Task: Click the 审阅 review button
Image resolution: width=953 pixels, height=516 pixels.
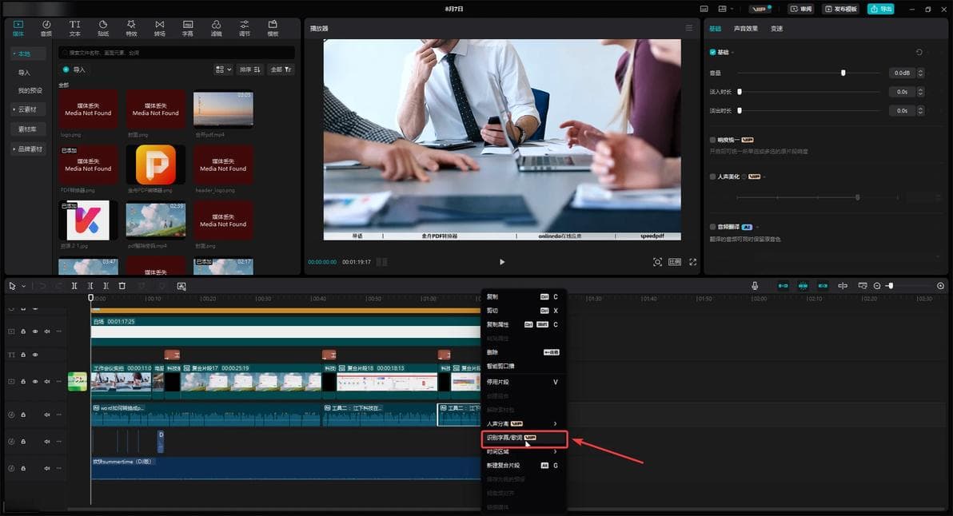Action: click(801, 9)
